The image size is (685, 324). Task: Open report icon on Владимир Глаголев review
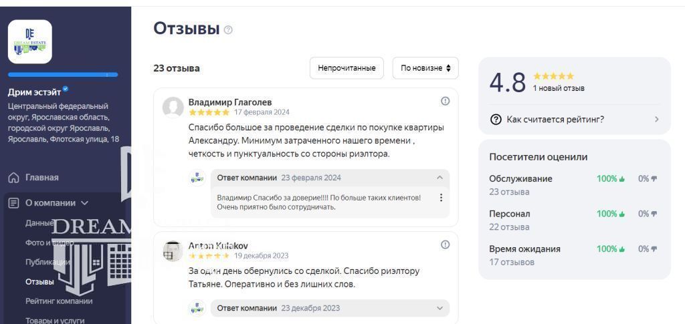click(445, 101)
